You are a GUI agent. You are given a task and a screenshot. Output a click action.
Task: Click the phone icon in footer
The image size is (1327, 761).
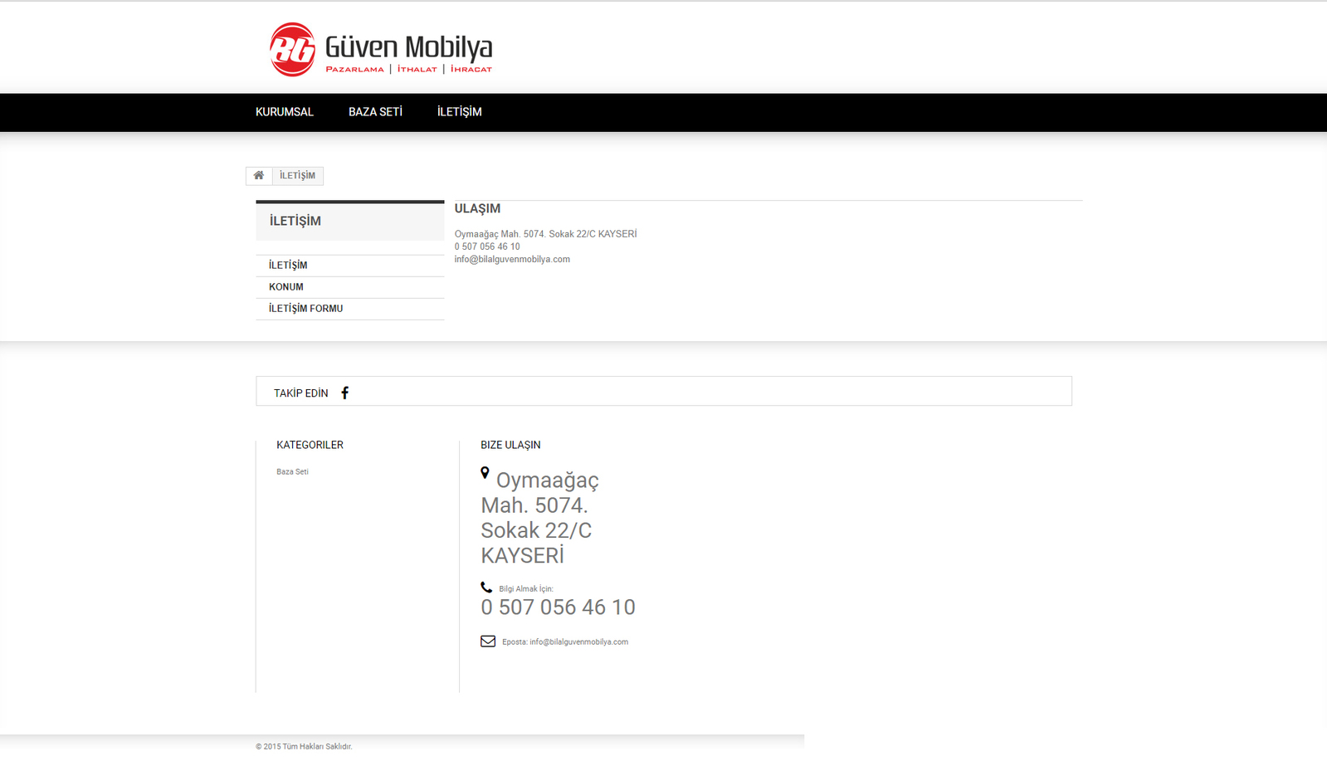tap(486, 587)
